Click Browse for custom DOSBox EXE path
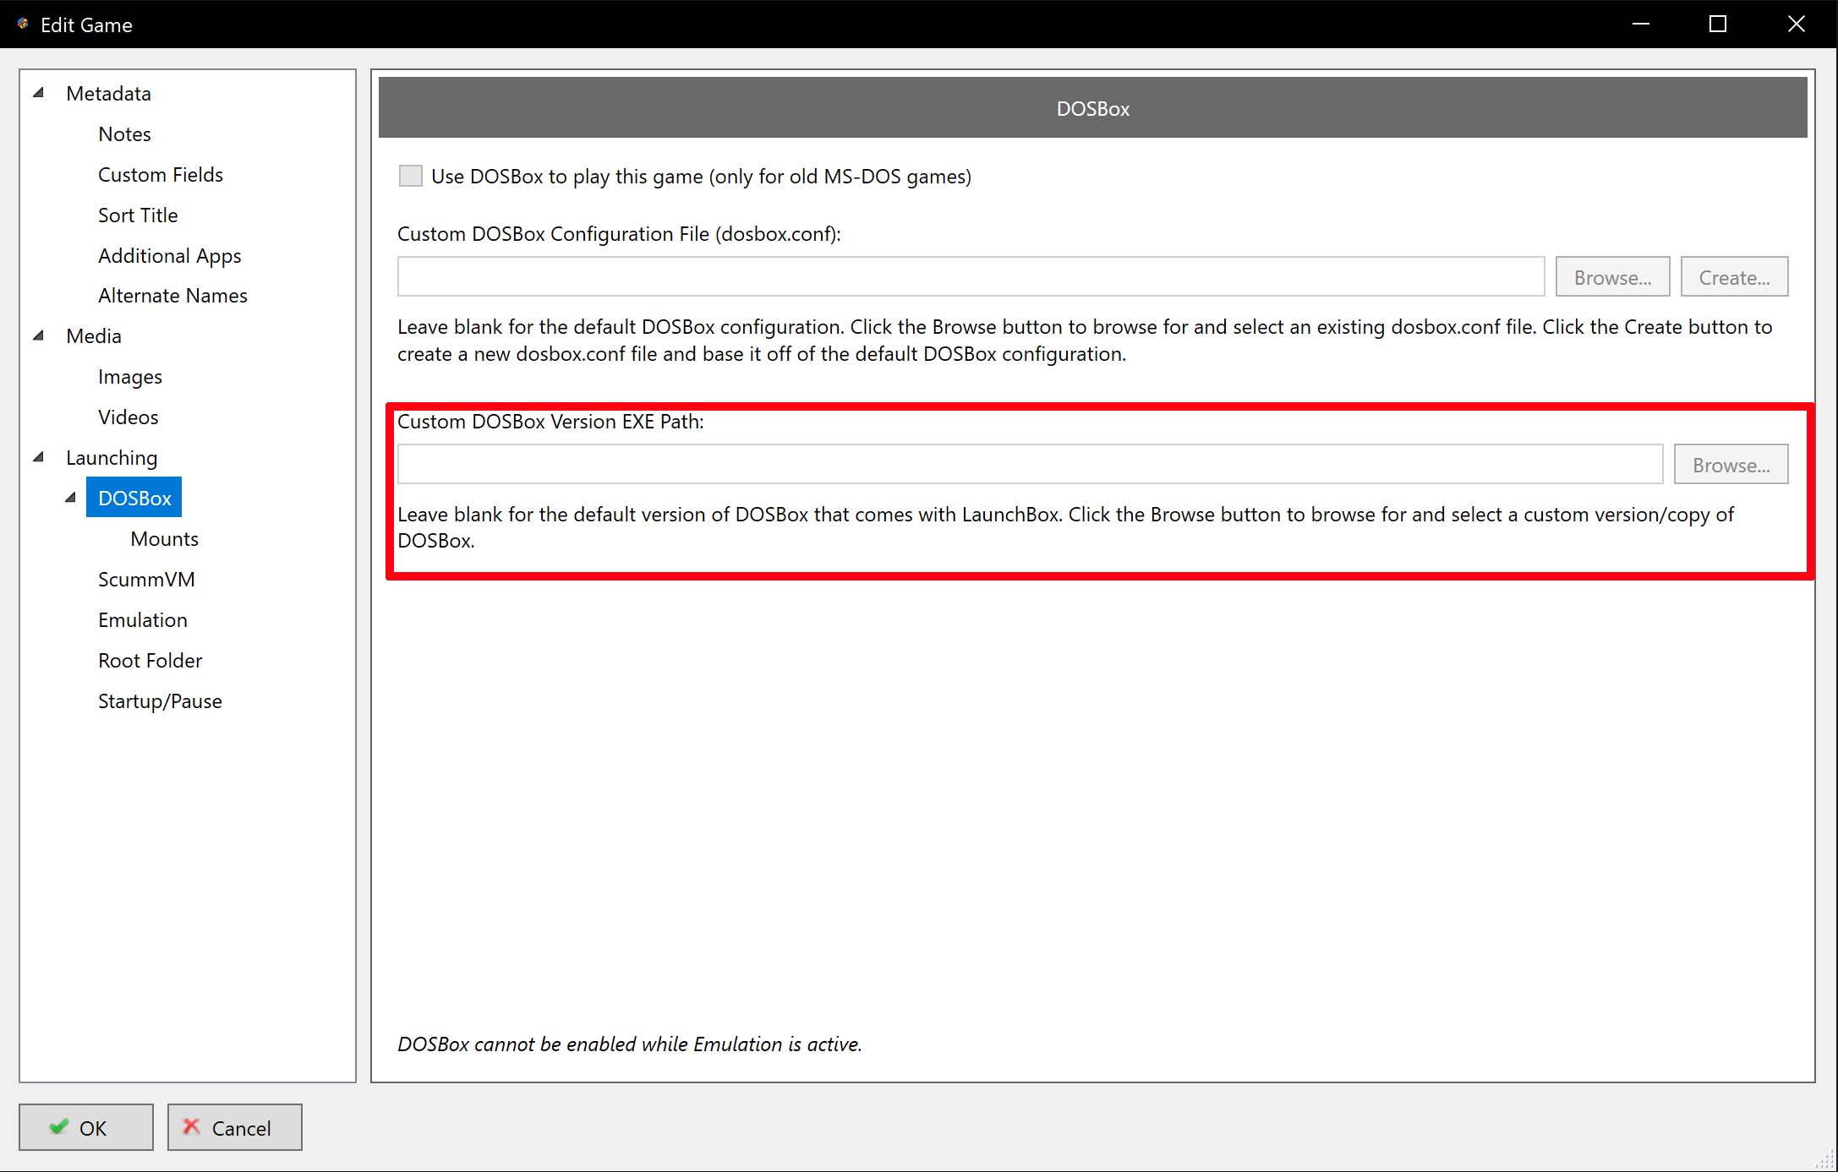Screen dimensions: 1838x1172 pyautogui.click(x=1731, y=465)
